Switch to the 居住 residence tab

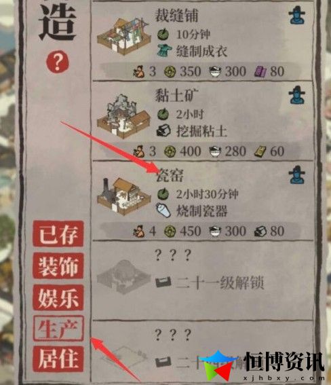coord(58,359)
